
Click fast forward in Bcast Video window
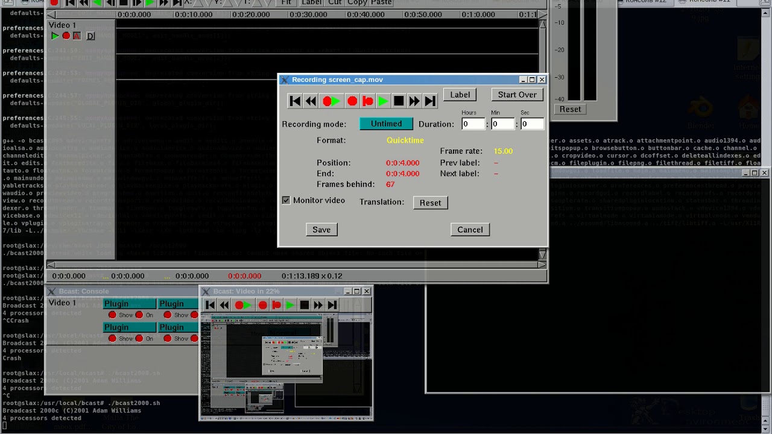point(318,305)
